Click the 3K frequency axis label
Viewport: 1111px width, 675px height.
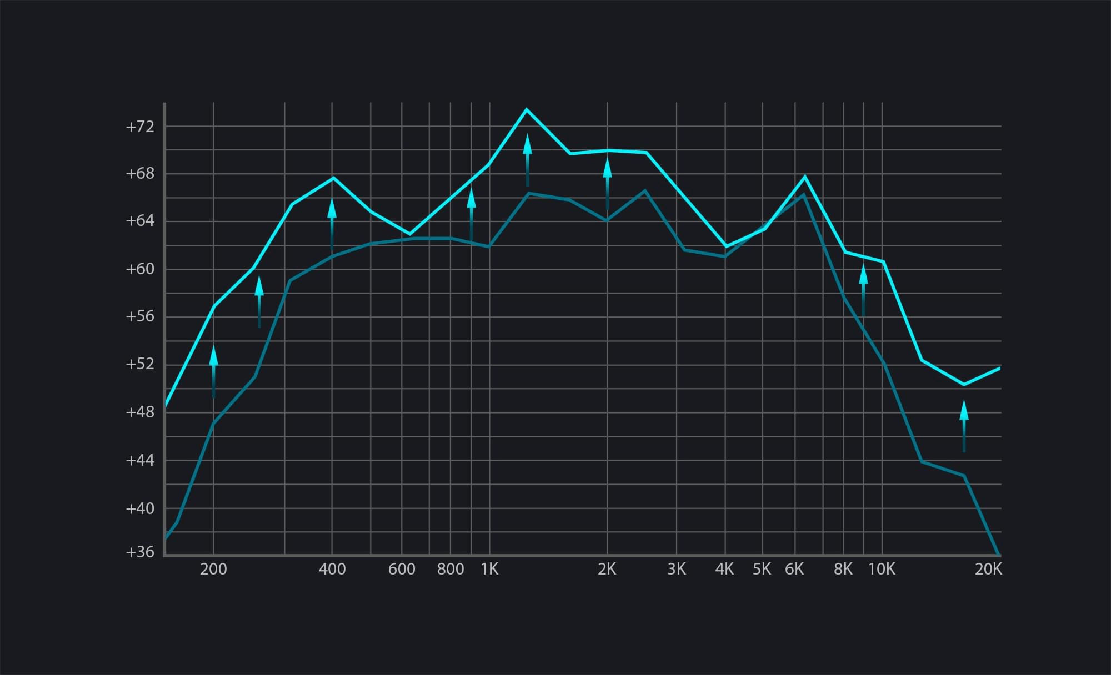point(677,569)
